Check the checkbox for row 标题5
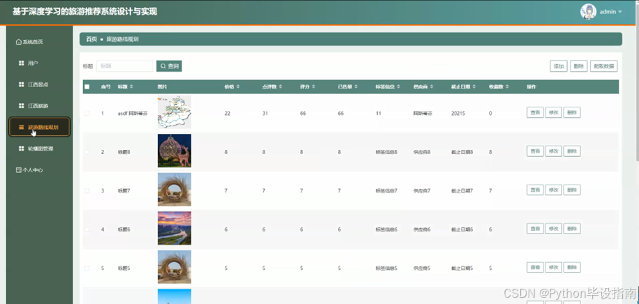 click(87, 268)
